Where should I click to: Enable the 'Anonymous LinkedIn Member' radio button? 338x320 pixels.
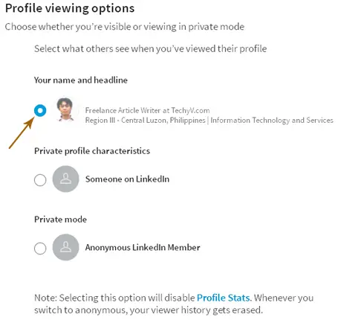[40, 249]
